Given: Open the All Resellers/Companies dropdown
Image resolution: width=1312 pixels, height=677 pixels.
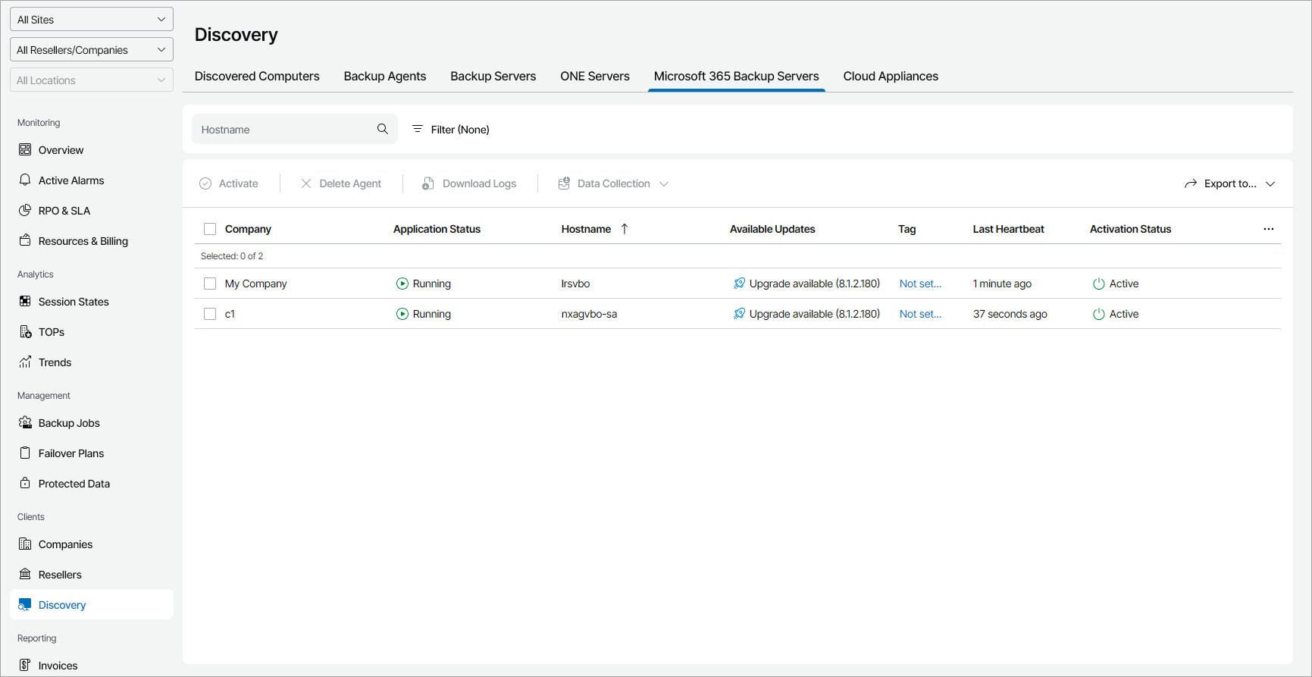Looking at the screenshot, I should (x=92, y=50).
